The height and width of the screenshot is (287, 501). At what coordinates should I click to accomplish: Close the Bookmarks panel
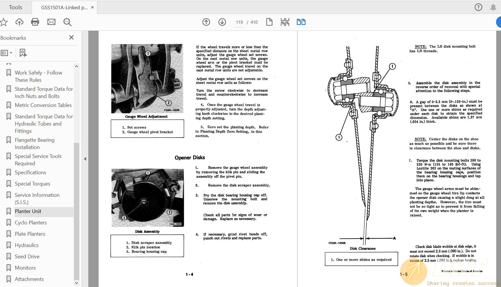71,37
